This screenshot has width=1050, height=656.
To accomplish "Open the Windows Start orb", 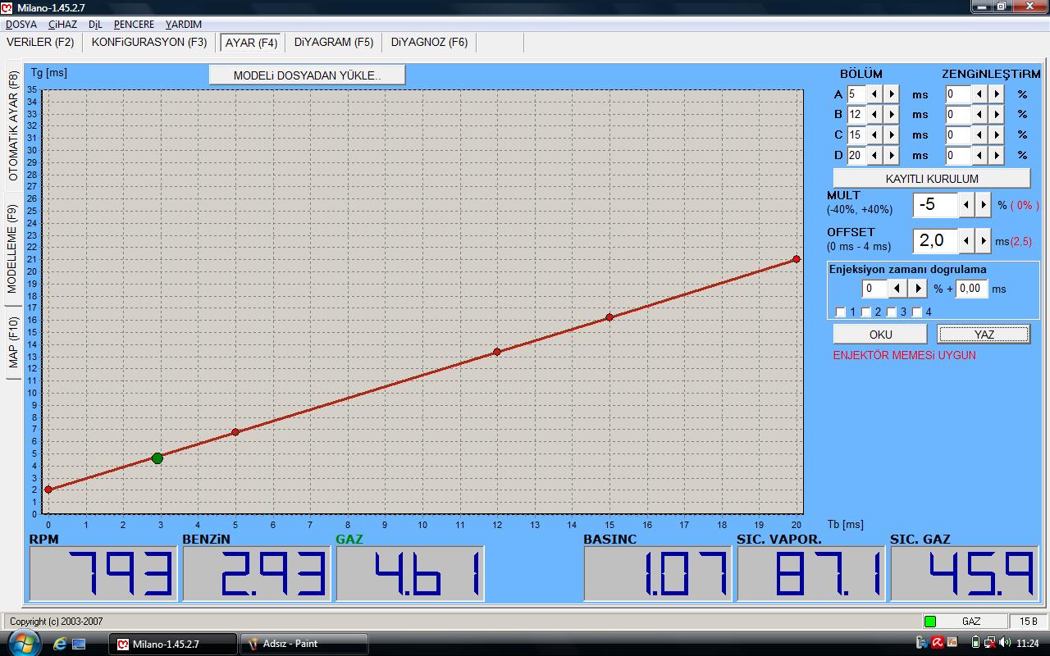I will 24,645.
